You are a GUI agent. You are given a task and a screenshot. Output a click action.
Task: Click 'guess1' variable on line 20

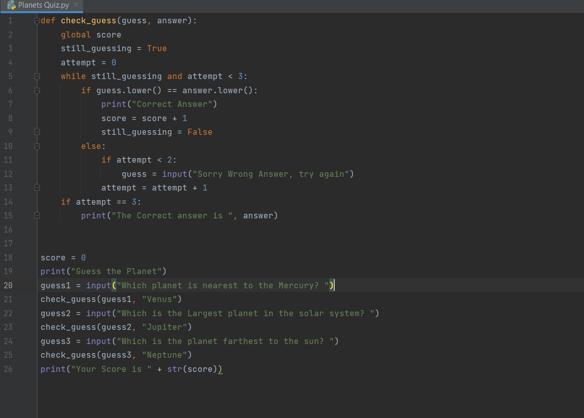[56, 286]
